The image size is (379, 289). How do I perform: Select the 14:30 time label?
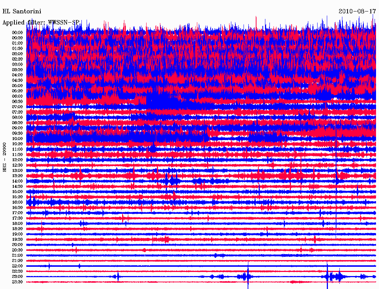[17, 187]
